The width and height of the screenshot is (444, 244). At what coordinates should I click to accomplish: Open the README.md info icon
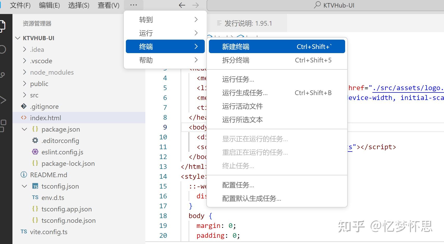[23, 175]
